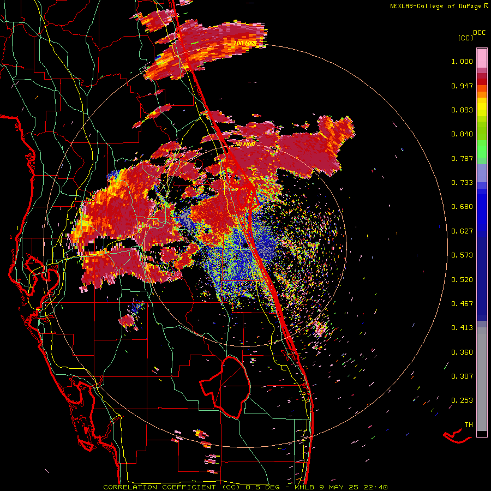Pick the black TH segment of color bar
This screenshot has height=491, width=491.
482,434
